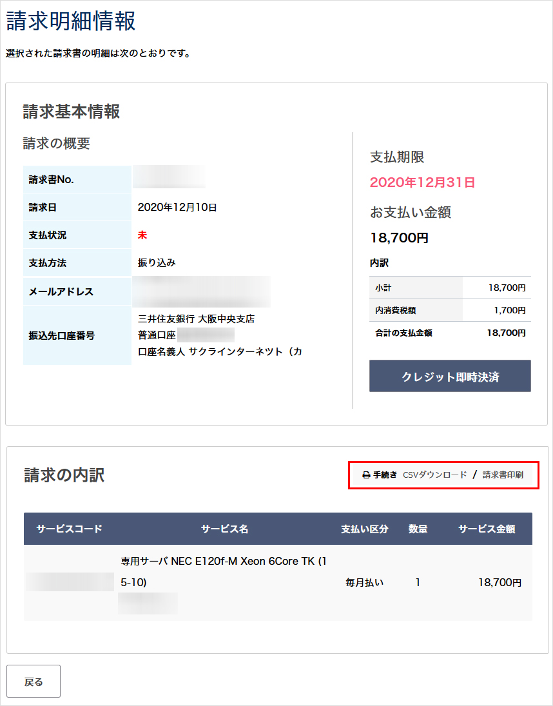Click the printer icon next to 手続き
This screenshot has height=706, width=553.
click(x=366, y=475)
